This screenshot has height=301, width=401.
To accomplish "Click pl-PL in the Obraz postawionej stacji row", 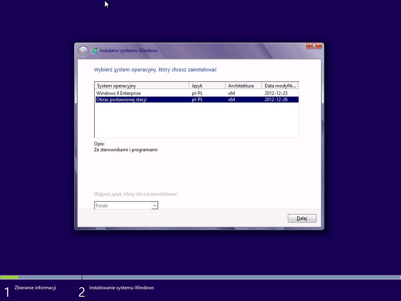I will [x=197, y=100].
